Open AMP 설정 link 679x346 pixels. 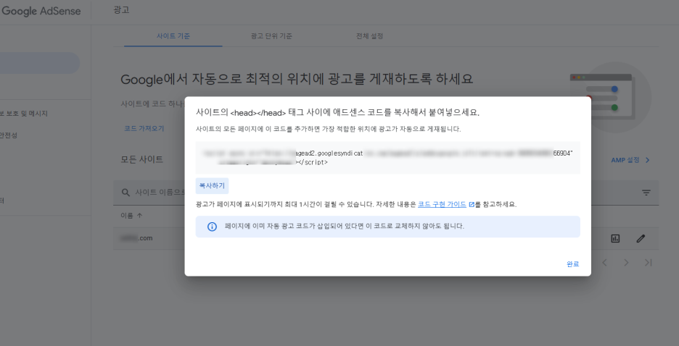click(x=625, y=160)
